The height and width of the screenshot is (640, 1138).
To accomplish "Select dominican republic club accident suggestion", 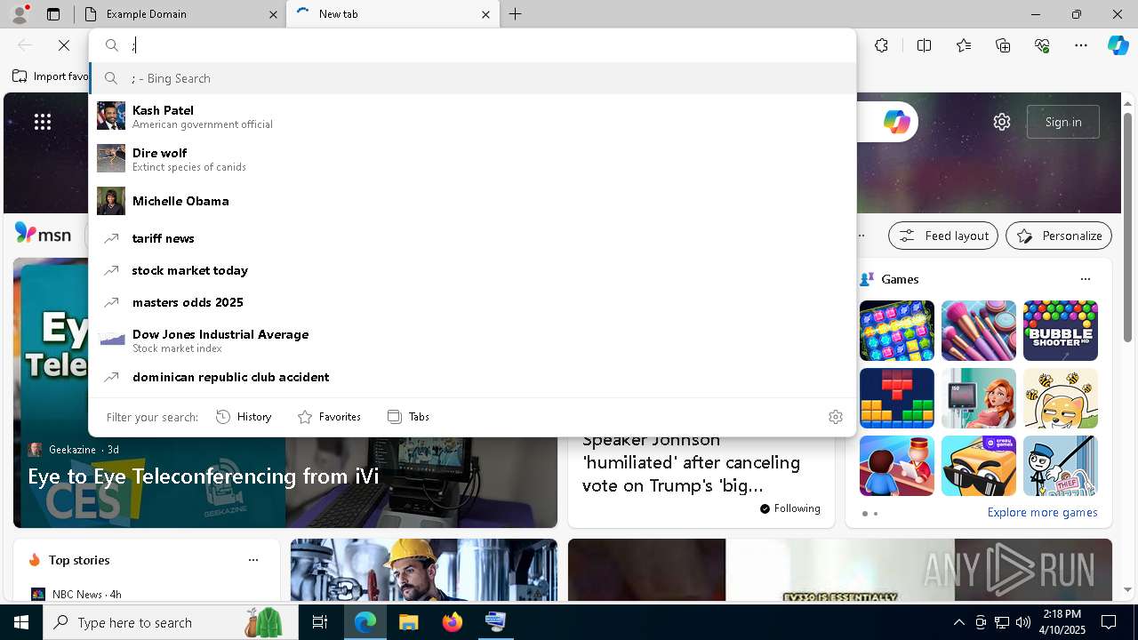I will [472, 377].
